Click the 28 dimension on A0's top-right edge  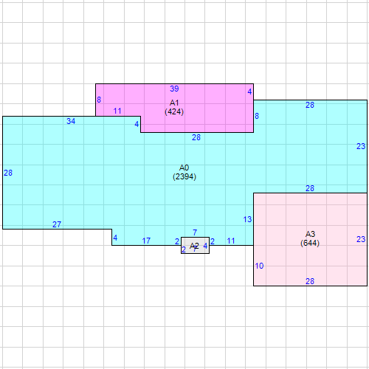310,105
